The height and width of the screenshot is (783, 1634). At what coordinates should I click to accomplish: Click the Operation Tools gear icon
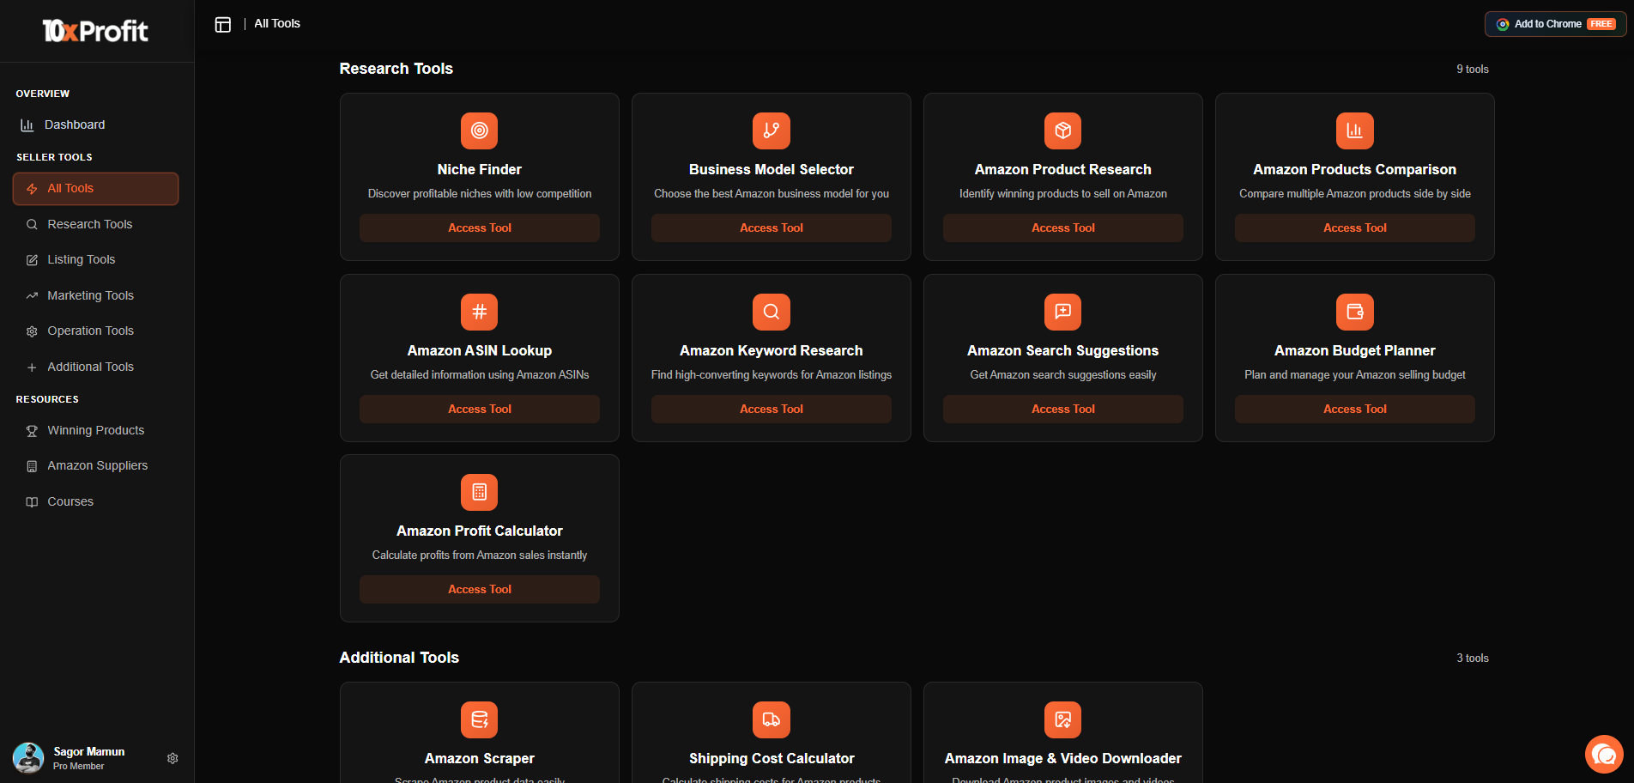click(32, 331)
